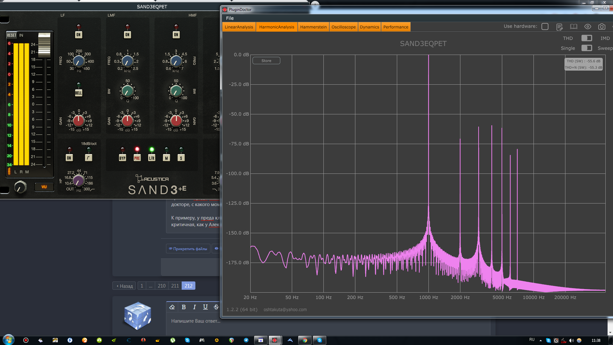613x345 pixels.
Task: Click the Прикрепить файлы attach link
Action: click(x=188, y=249)
